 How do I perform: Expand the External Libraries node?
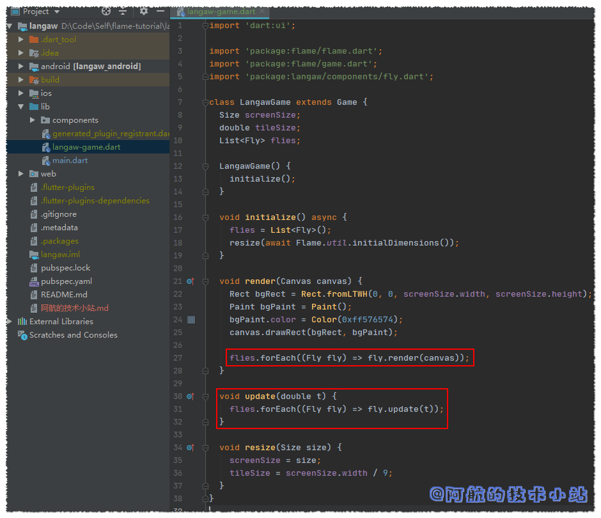10,322
